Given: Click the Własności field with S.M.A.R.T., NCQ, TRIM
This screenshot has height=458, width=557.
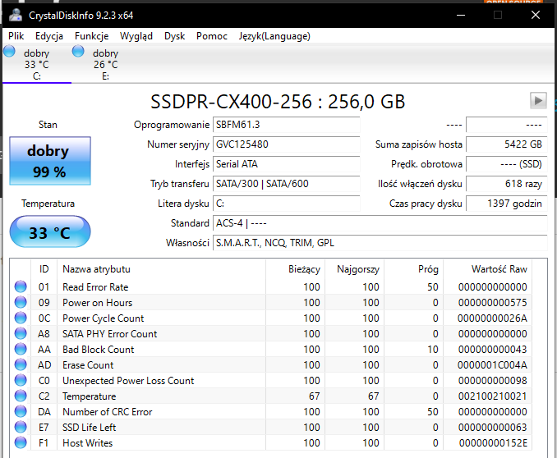Looking at the screenshot, I should pos(380,243).
